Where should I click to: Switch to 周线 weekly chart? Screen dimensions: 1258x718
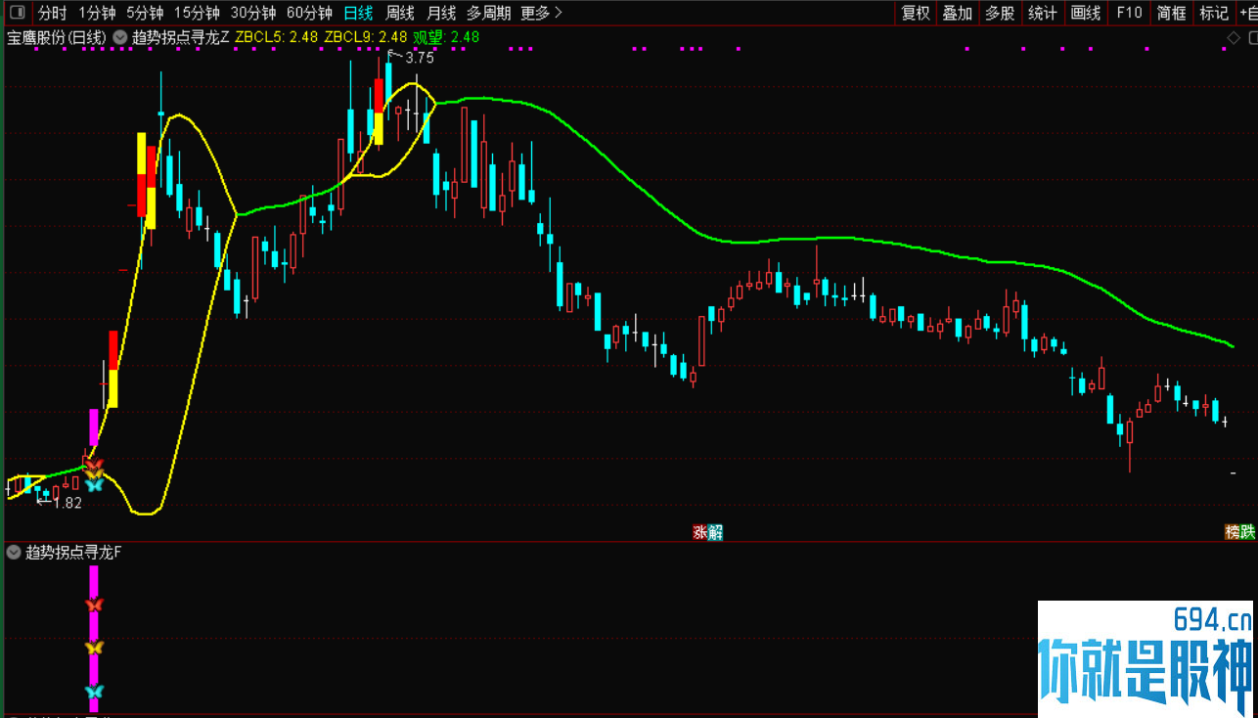400,13
